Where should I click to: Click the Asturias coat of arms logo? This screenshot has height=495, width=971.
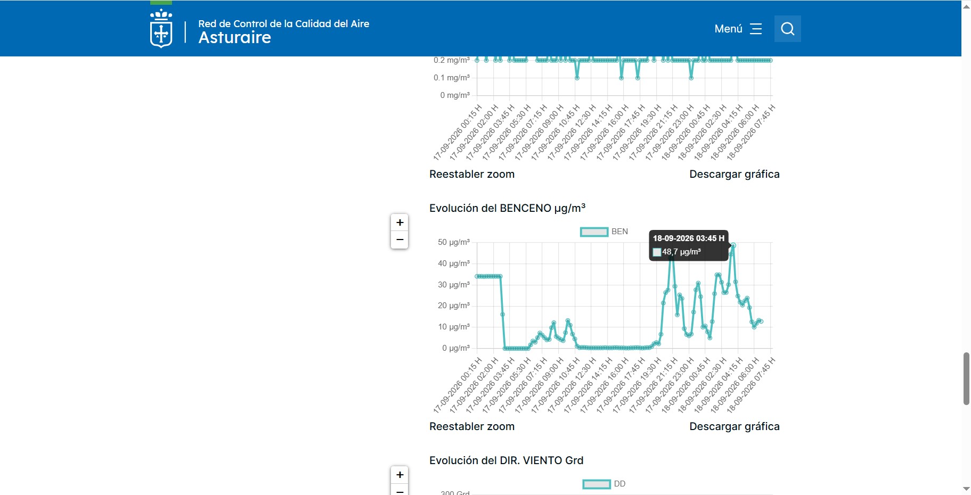pyautogui.click(x=161, y=29)
